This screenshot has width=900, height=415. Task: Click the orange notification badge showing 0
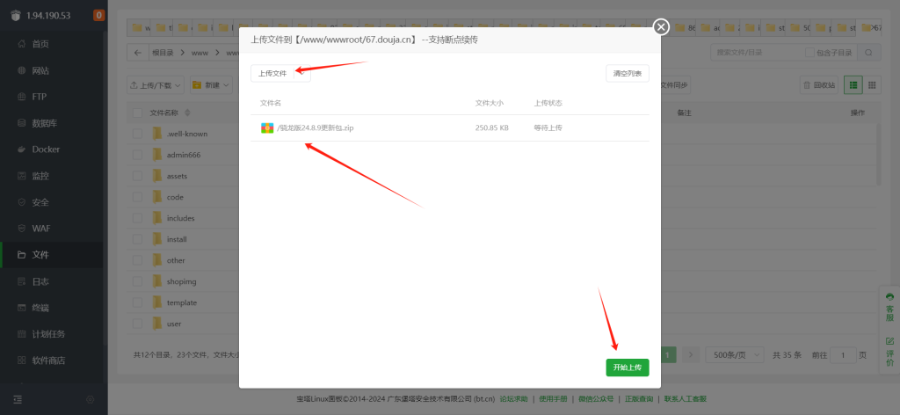click(98, 16)
